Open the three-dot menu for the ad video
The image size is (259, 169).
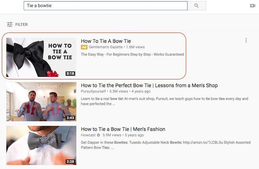point(246,40)
